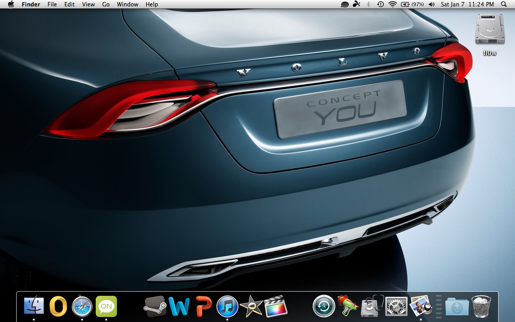This screenshot has height=322, width=515.
Task: Open the Apple menu
Action: 11,4
